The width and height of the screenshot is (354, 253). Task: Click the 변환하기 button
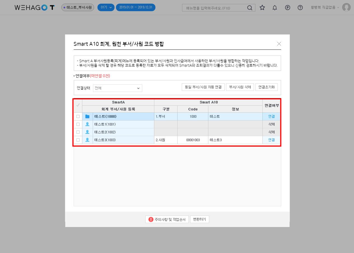200,219
